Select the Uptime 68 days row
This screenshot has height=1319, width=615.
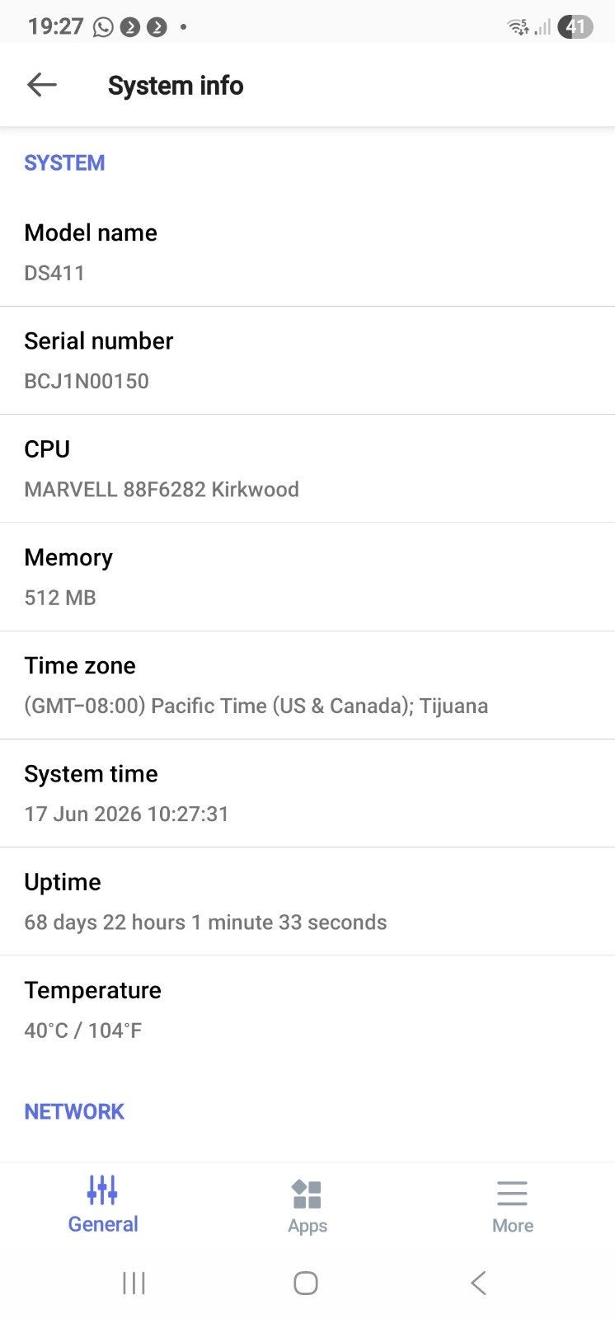[307, 901]
